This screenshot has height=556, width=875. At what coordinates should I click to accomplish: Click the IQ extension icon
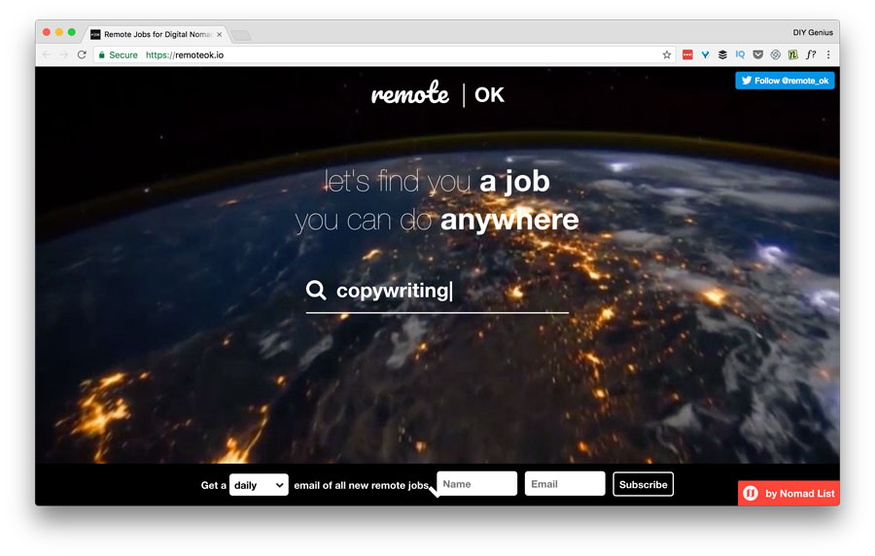pyautogui.click(x=740, y=54)
